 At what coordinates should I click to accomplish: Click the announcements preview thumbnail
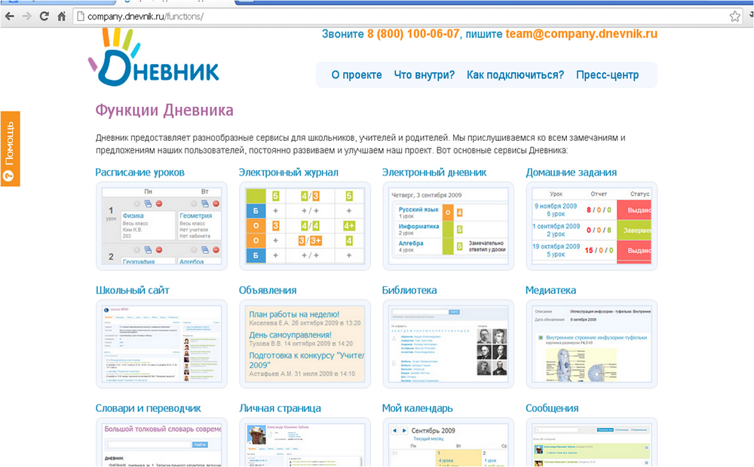(305, 344)
